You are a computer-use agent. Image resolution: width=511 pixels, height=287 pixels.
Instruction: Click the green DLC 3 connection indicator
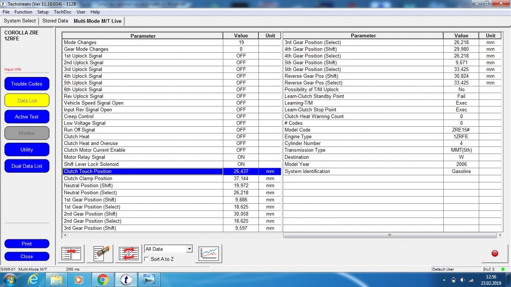click(x=503, y=269)
